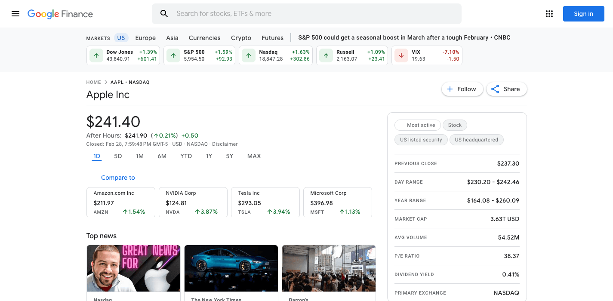Open the HOME breadcrumb link
The image size is (613, 301).
coord(93,82)
